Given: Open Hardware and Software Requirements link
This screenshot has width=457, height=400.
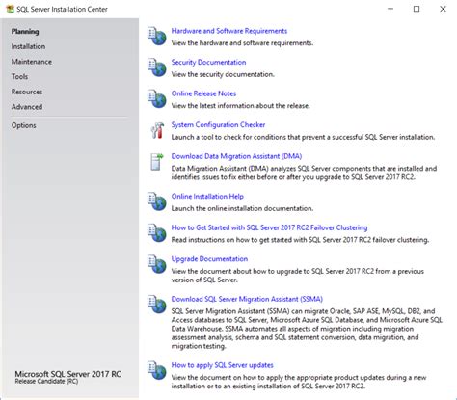Looking at the screenshot, I should [229, 31].
